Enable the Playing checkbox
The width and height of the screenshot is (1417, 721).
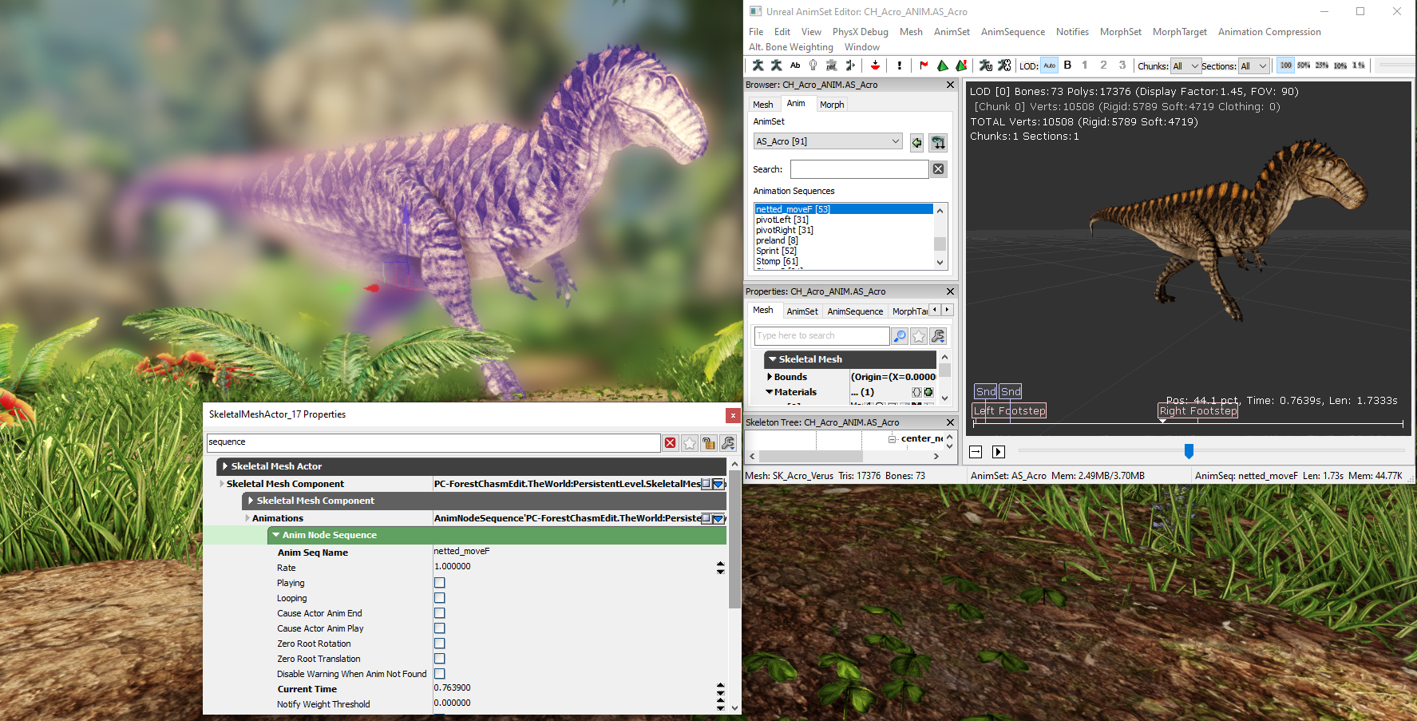click(440, 583)
